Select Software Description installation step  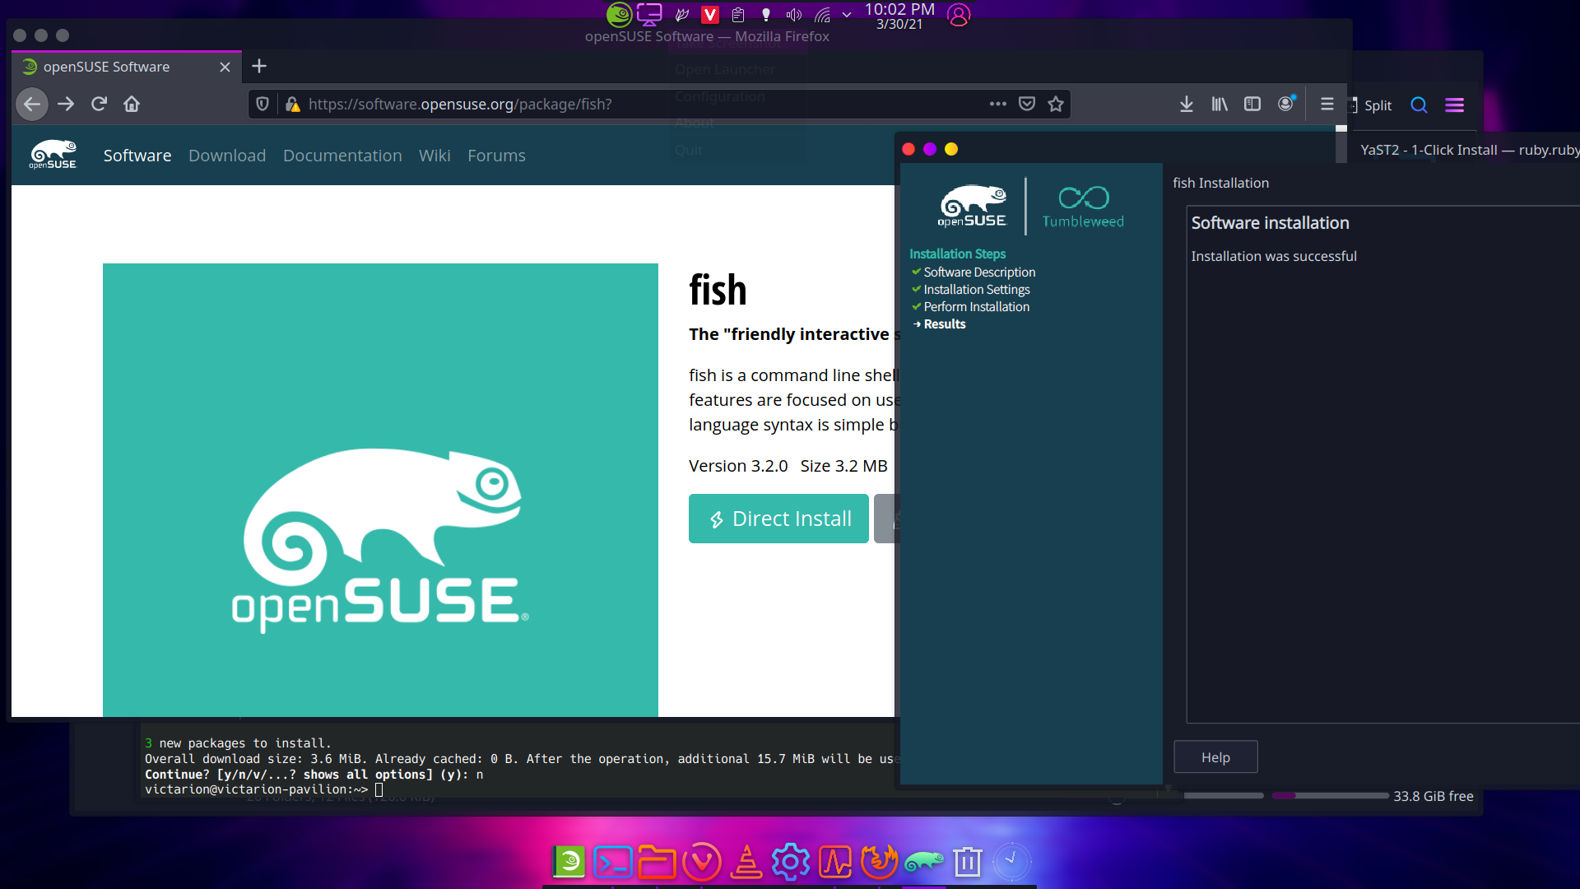[x=979, y=272]
